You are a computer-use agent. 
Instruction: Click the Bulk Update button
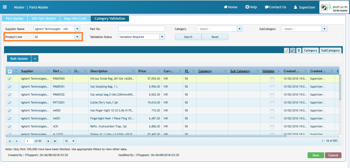tap(19, 59)
